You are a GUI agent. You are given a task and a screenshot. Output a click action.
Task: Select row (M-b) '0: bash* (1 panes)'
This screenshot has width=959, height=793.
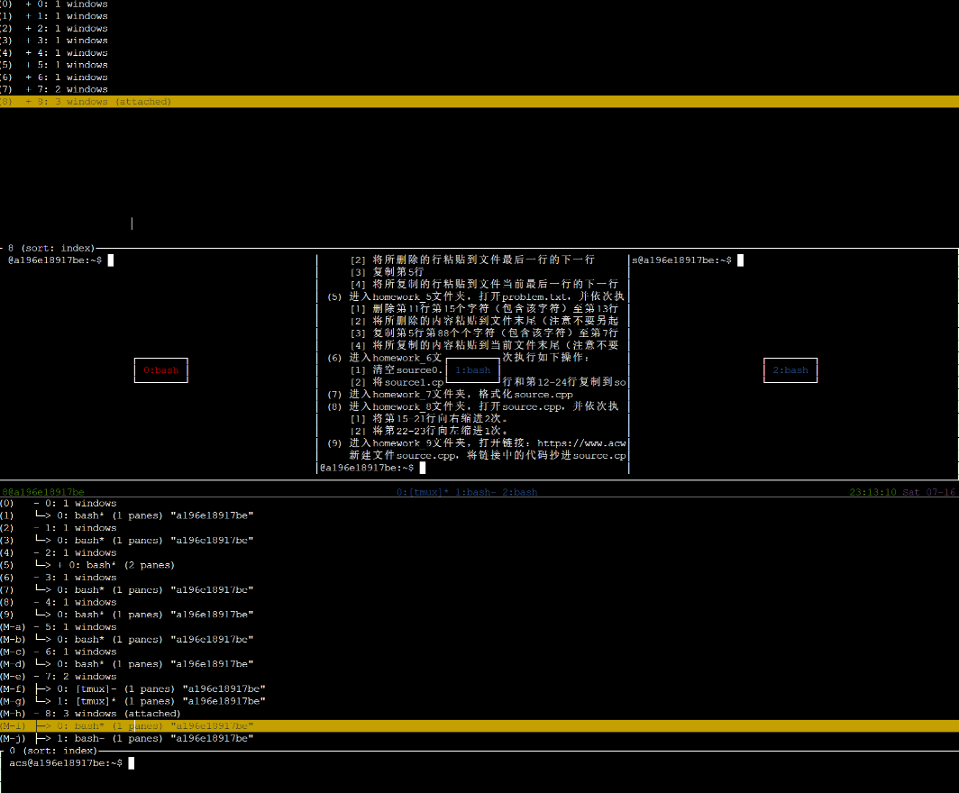(127, 640)
